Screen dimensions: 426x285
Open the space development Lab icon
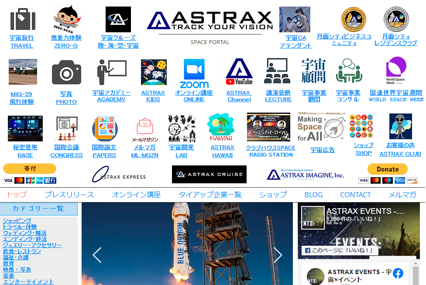[182, 128]
